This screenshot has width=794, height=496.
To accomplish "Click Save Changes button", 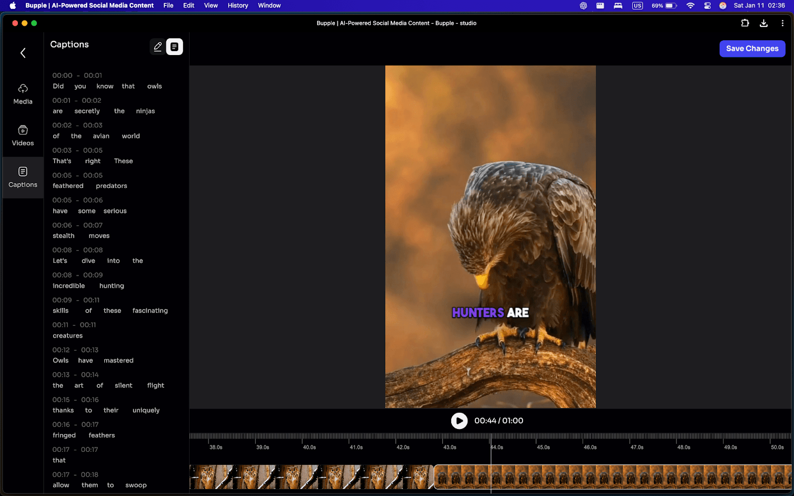I will (752, 49).
